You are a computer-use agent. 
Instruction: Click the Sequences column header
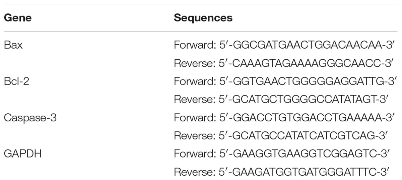[x=203, y=18]
